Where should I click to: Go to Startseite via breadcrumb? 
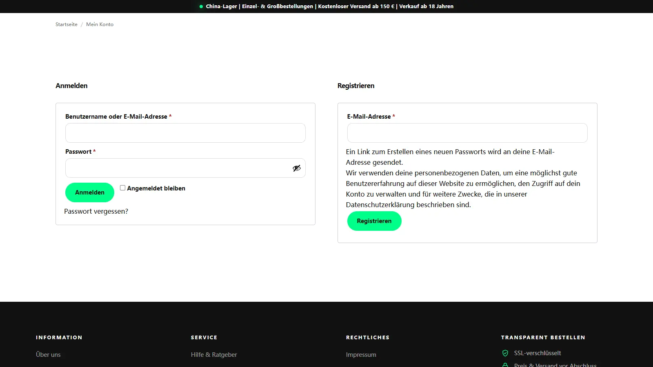click(x=67, y=24)
